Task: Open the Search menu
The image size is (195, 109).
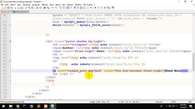Action: 13,5
